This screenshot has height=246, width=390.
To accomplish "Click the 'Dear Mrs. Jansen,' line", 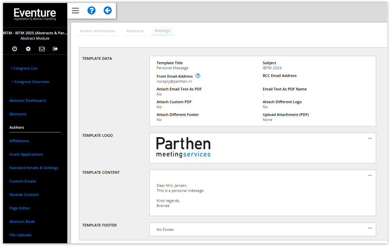I will [172, 186].
